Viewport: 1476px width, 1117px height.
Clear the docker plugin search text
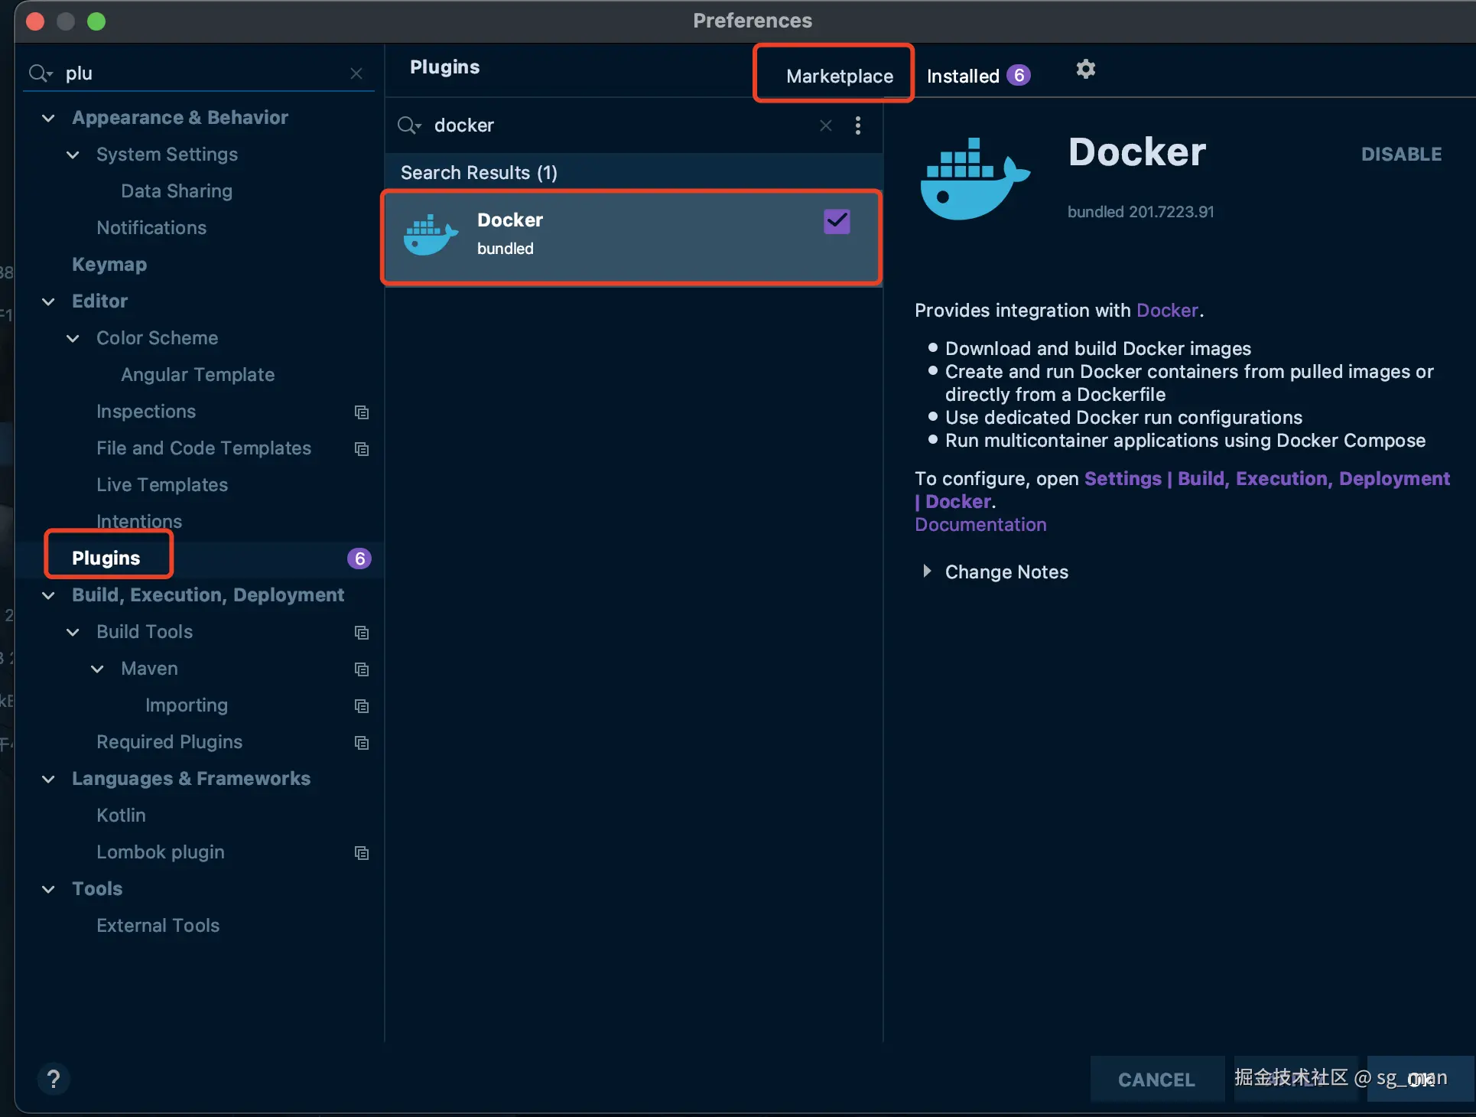click(x=825, y=125)
